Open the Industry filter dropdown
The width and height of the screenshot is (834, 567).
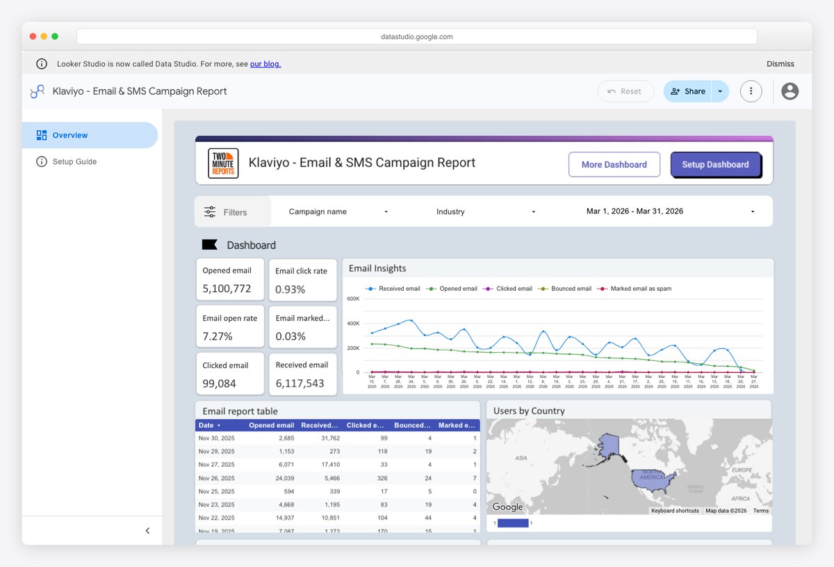tap(486, 211)
